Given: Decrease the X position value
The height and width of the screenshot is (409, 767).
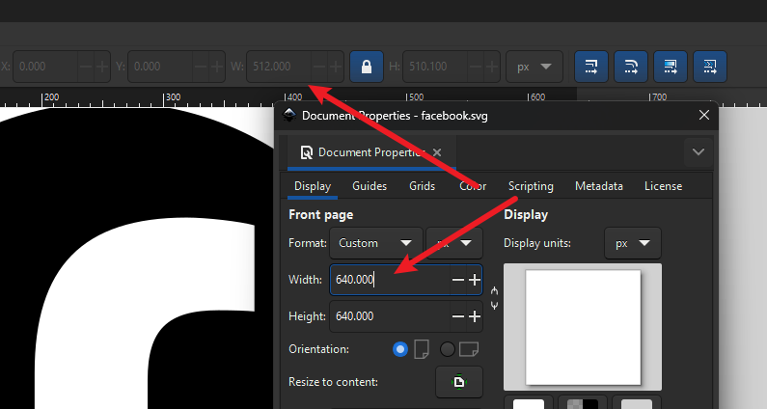Looking at the screenshot, I should point(86,66).
